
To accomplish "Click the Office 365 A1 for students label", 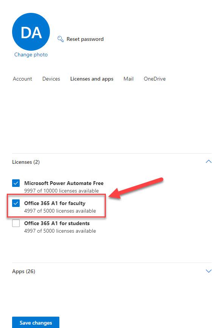I will tap(57, 223).
